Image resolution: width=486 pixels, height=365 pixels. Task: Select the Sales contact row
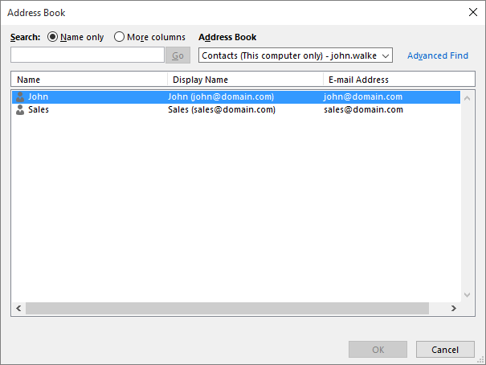[x=39, y=109]
